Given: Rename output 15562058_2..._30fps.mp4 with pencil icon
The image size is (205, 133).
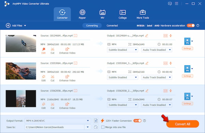Looking at the screenshot, I should (x=147, y=91).
